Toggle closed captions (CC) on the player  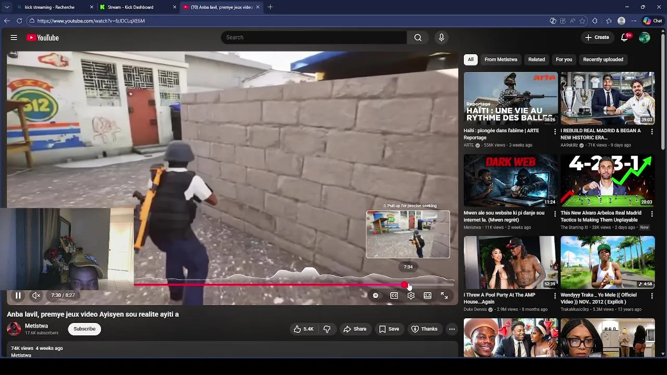pyautogui.click(x=394, y=295)
